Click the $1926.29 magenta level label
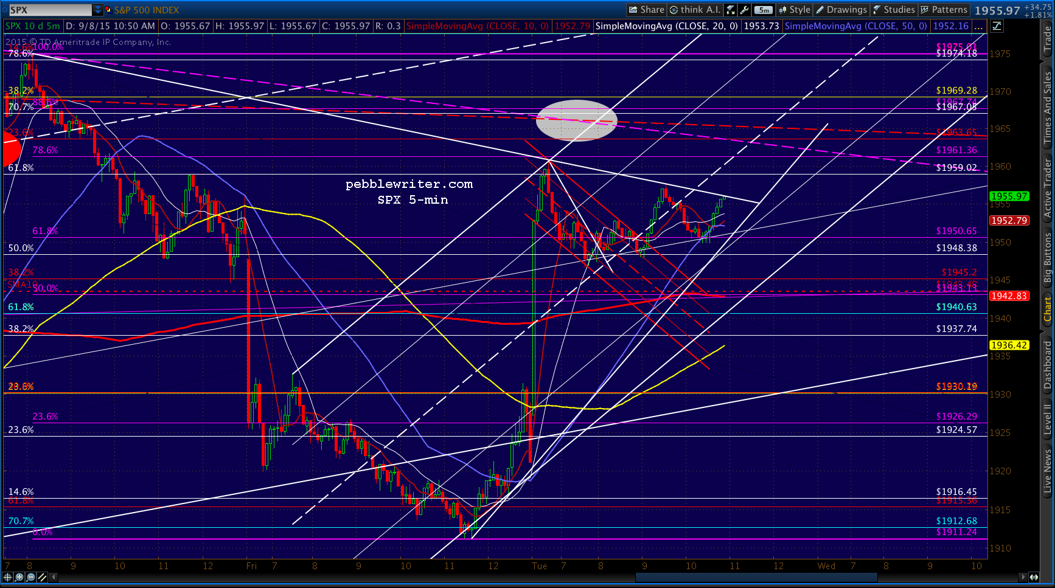Image resolution: width=1055 pixels, height=588 pixels. pyautogui.click(x=956, y=416)
